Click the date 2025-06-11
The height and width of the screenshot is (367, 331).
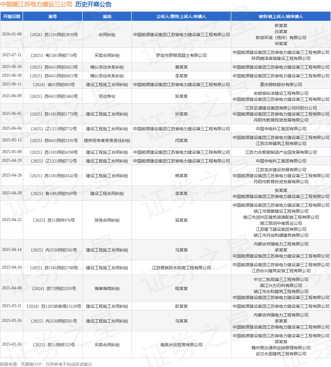click(x=12, y=84)
